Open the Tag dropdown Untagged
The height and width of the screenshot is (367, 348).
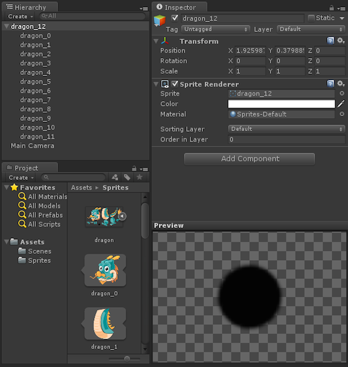(x=216, y=29)
